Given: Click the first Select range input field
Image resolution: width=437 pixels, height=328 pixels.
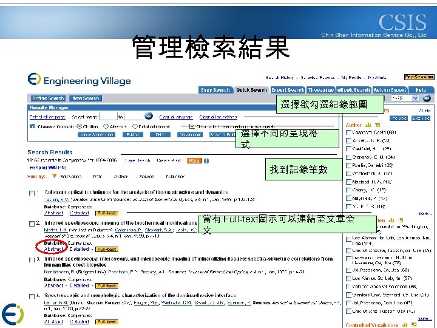Looking at the screenshot, I should click(108, 116).
